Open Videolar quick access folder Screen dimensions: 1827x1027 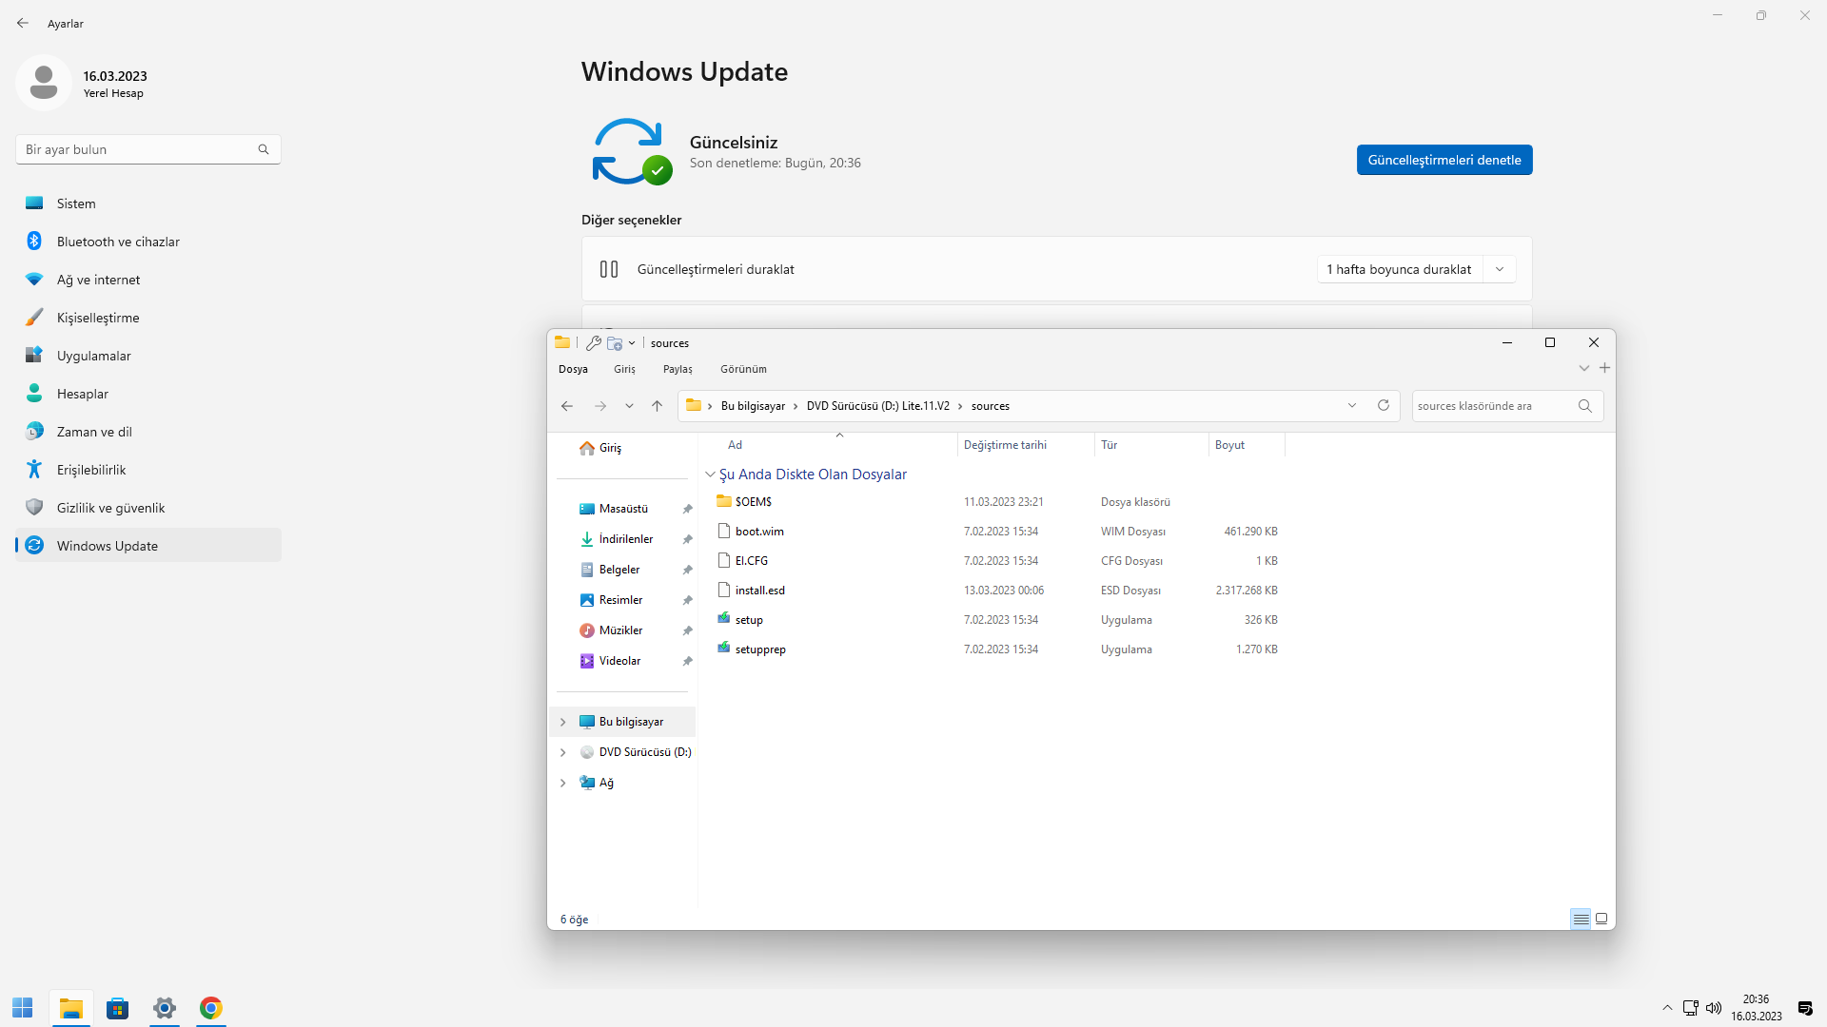click(x=623, y=661)
